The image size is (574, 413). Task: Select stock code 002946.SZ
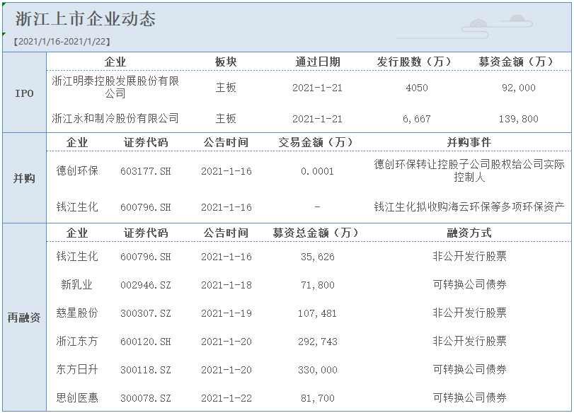tap(146, 285)
